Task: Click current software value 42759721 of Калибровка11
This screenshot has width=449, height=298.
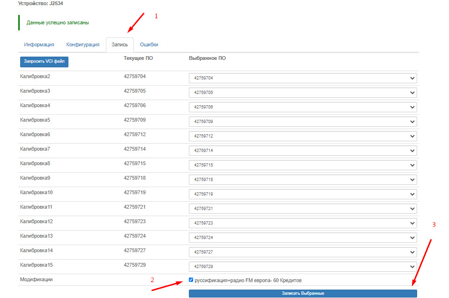Action: tap(135, 207)
